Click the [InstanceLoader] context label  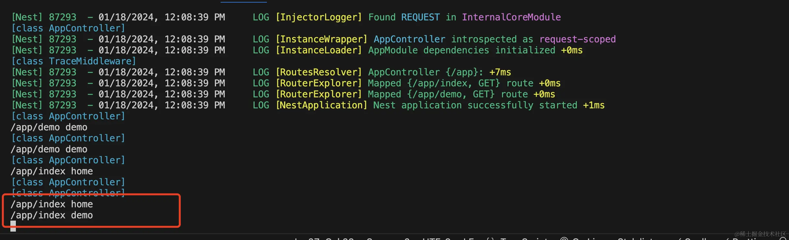point(318,50)
